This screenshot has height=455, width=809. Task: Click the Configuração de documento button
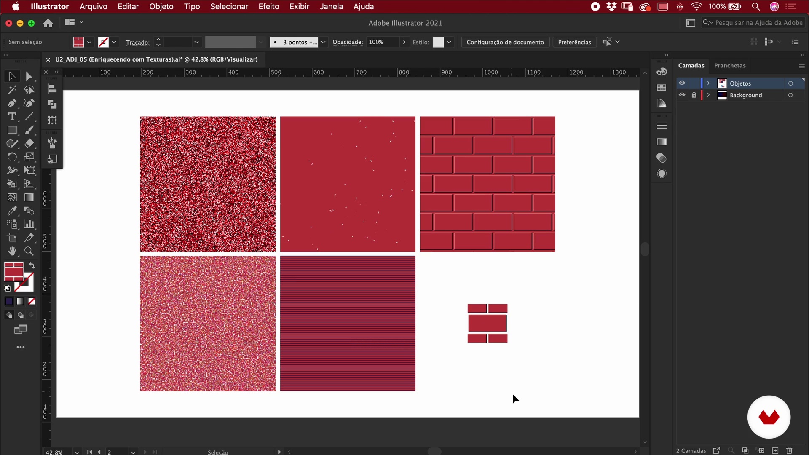tap(505, 42)
